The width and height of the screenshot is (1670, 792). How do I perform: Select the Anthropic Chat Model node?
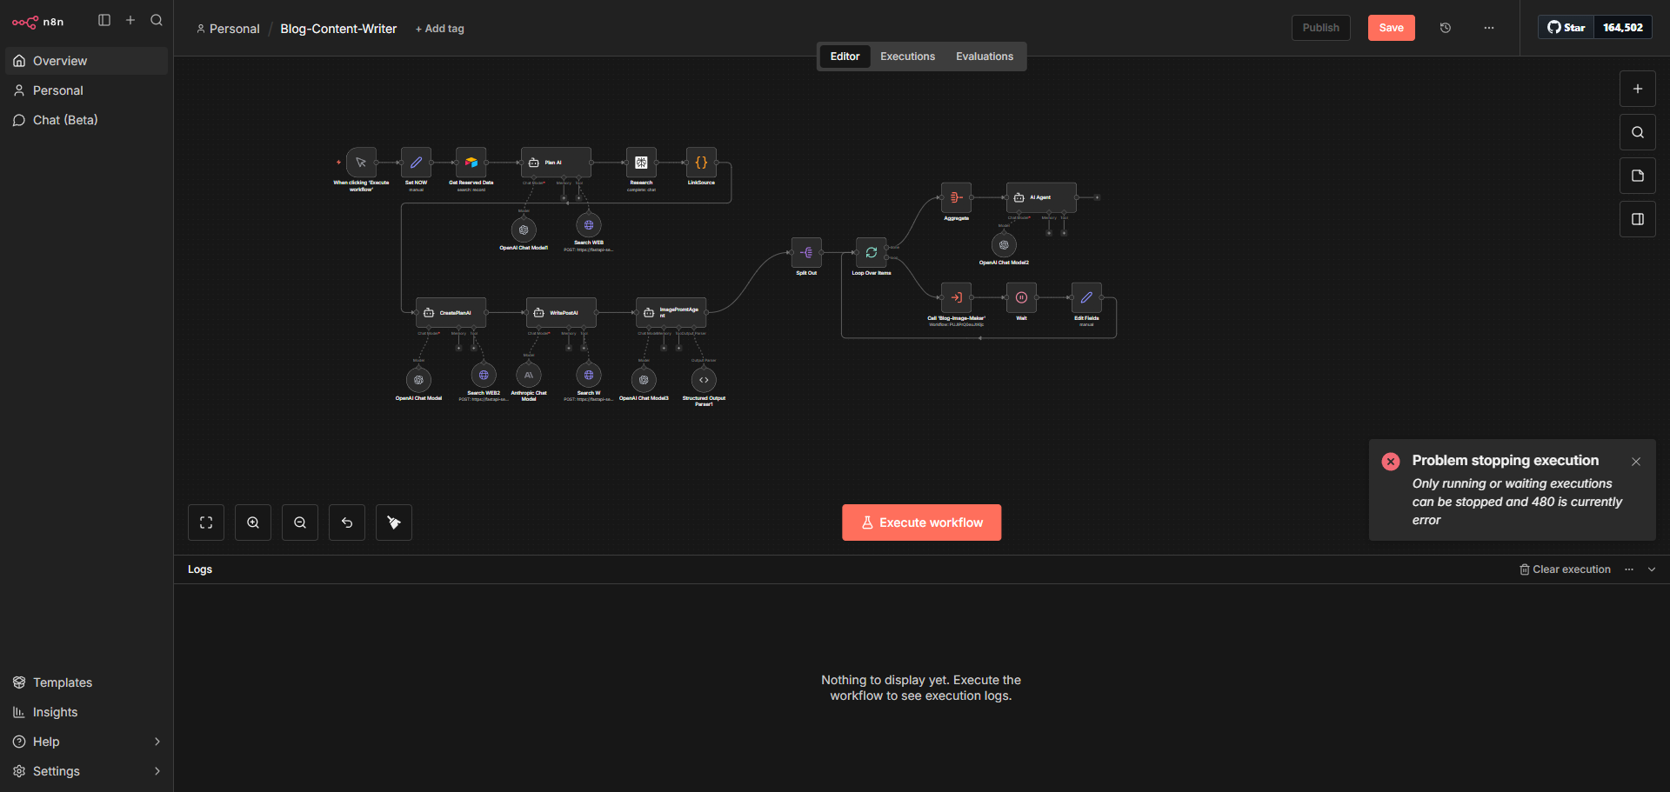pyautogui.click(x=529, y=376)
